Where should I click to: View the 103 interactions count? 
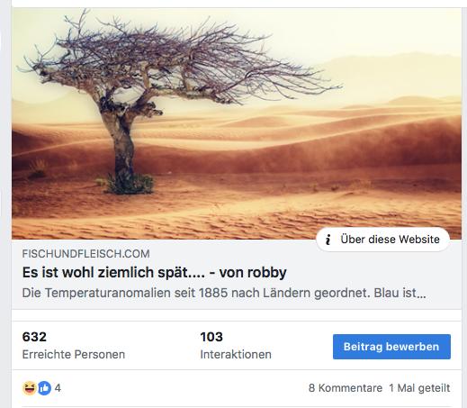coord(211,337)
